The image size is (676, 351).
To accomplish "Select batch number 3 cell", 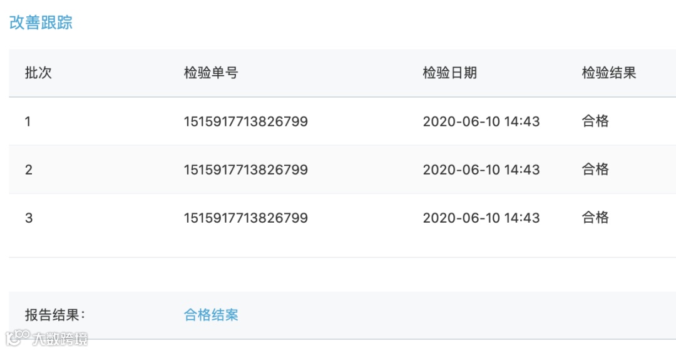I will coord(28,218).
